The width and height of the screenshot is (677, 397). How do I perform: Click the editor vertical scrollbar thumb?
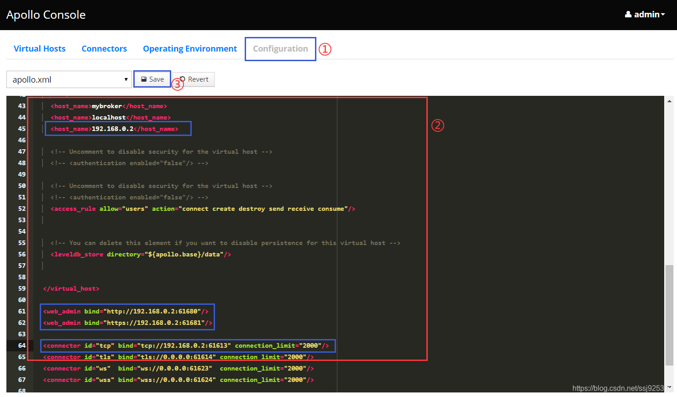[669, 315]
